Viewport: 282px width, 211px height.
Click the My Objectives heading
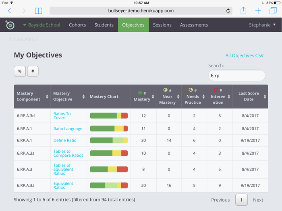click(38, 55)
